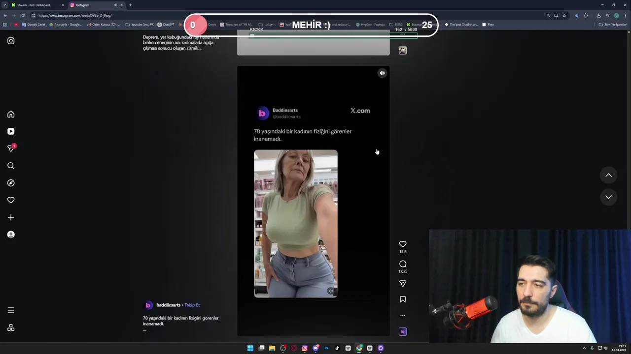This screenshot has height=354, width=631.
Task: Open the ChatGPT bookmark
Action: point(166,25)
